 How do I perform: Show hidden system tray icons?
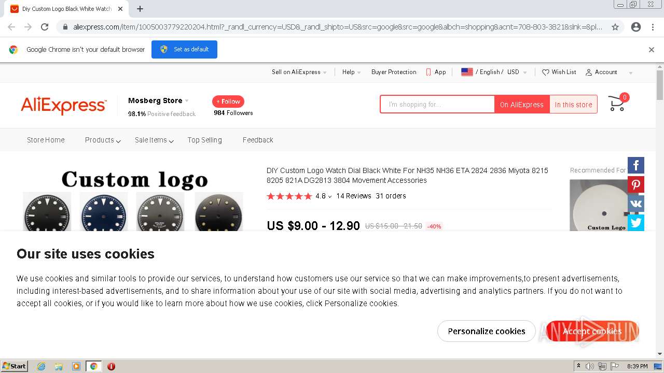pos(578,366)
